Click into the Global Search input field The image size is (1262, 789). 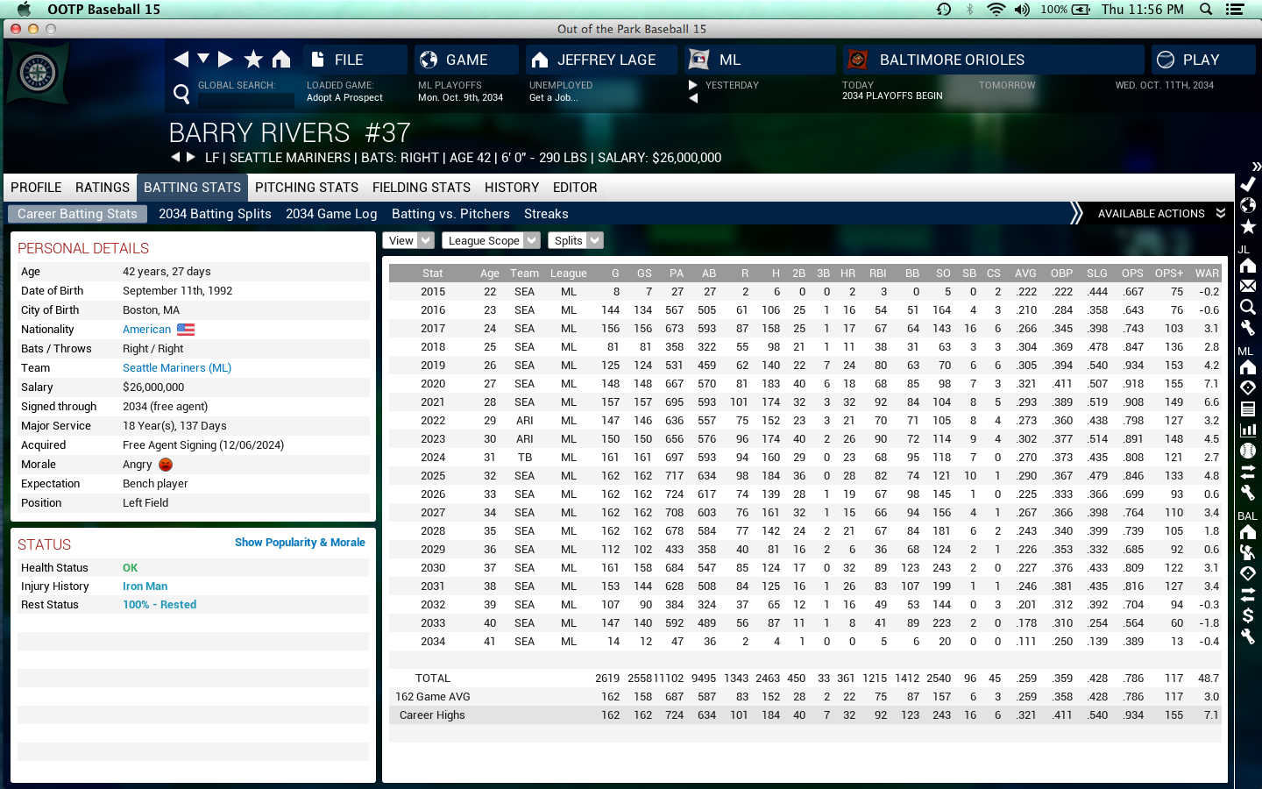[245, 100]
